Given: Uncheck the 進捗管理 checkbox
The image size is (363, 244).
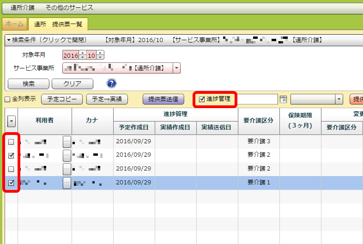Looking at the screenshot, I should click(201, 98).
